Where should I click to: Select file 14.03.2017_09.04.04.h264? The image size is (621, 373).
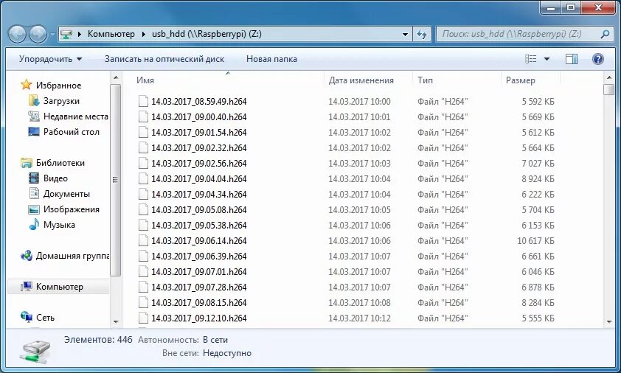click(199, 178)
